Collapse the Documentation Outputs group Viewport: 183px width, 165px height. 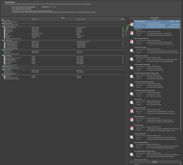point(1,26)
